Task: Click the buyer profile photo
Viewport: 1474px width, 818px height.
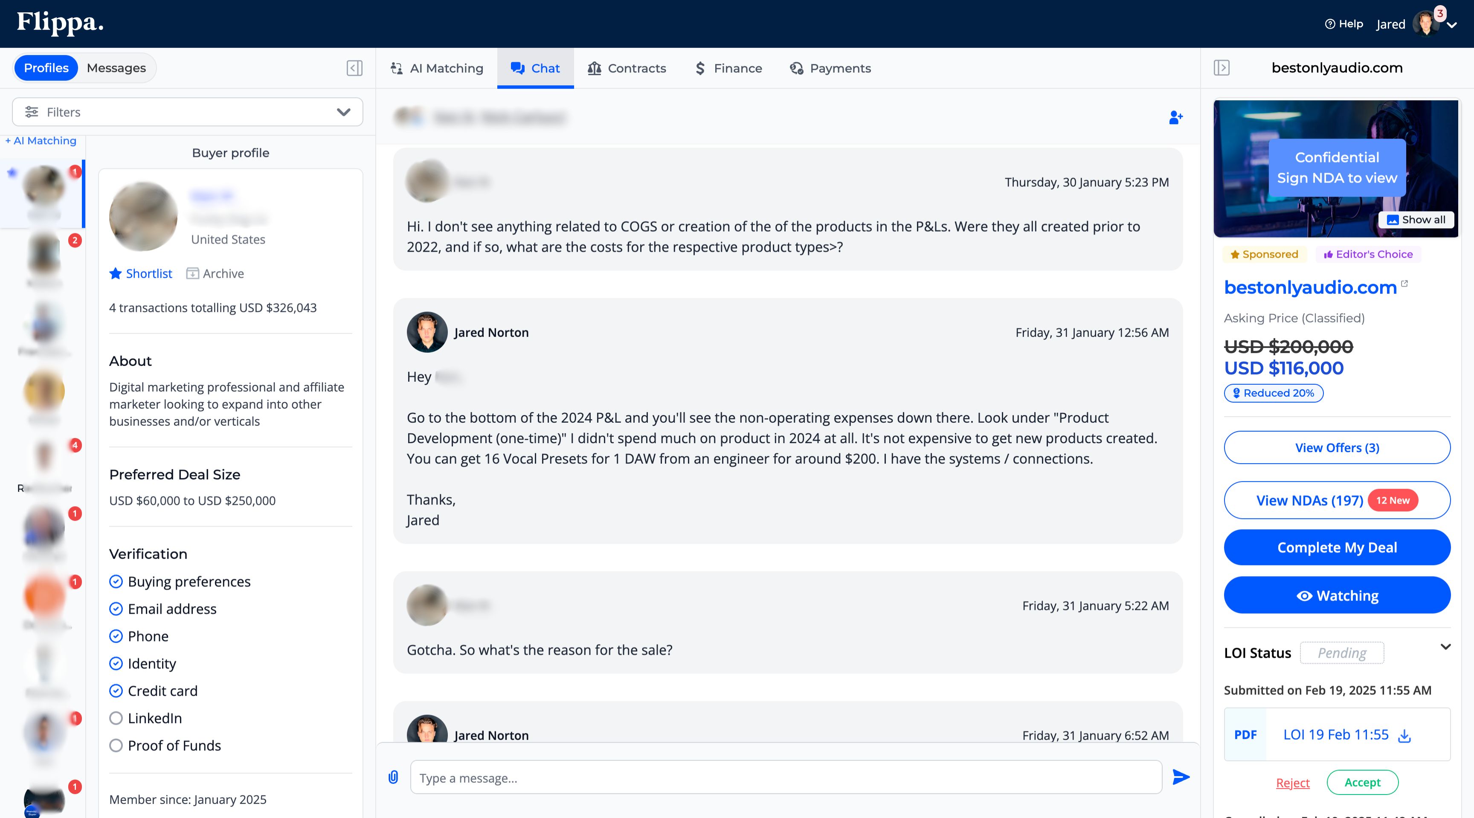Action: point(143,216)
